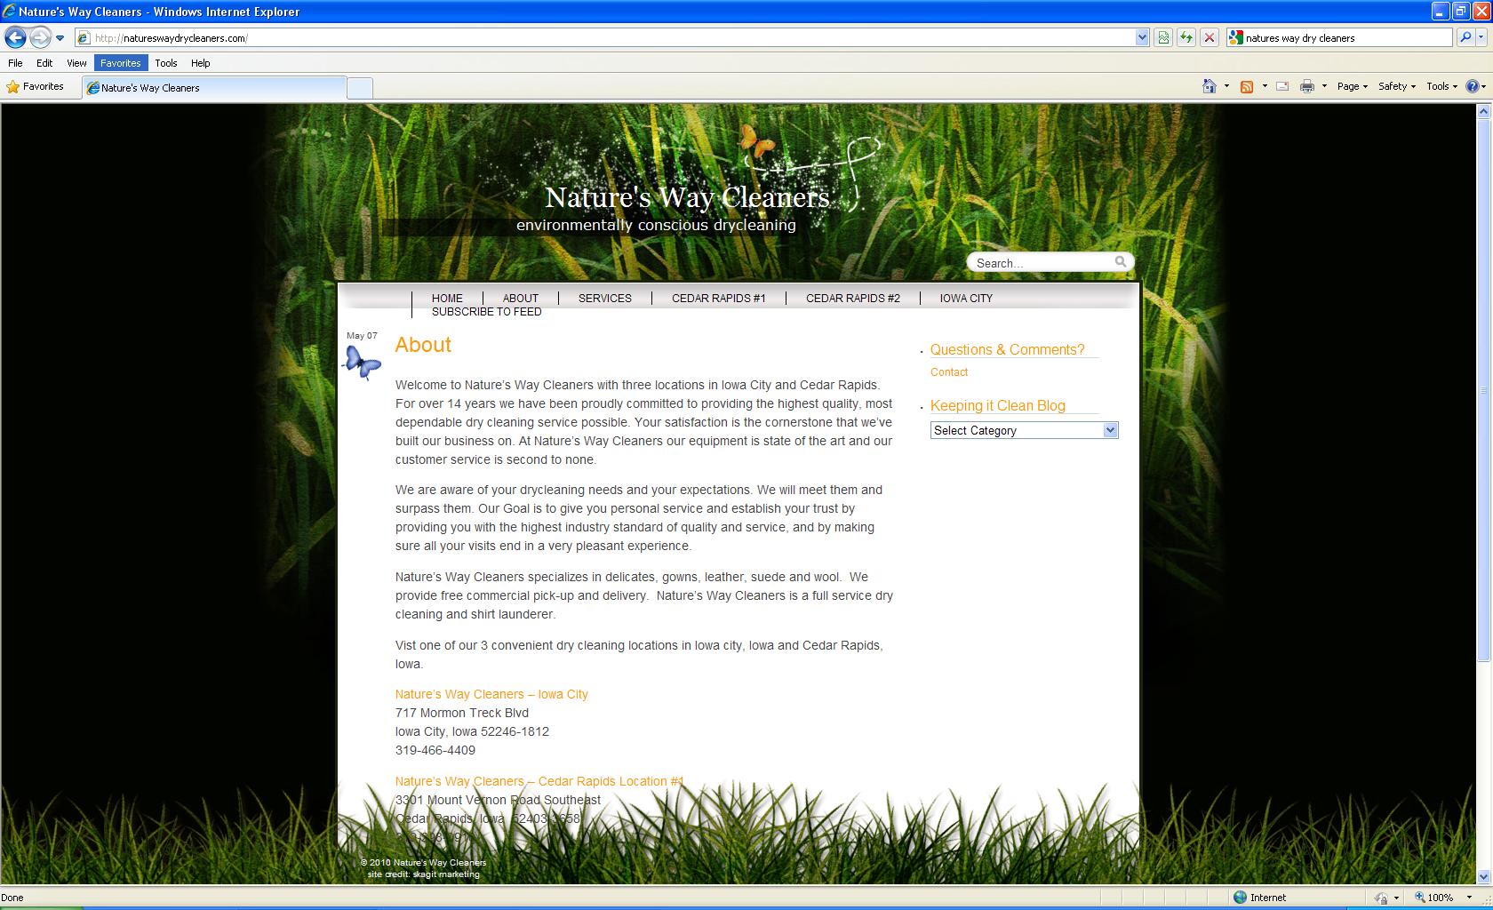
Task: Click the red Stop loading icon
Action: click(x=1210, y=37)
